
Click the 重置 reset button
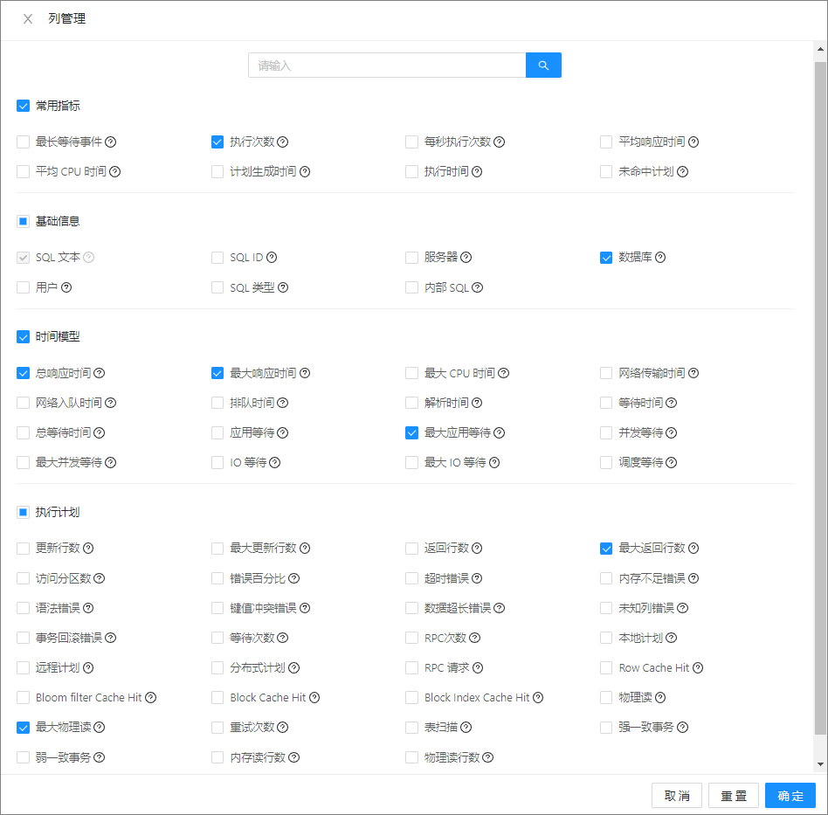pyautogui.click(x=734, y=796)
